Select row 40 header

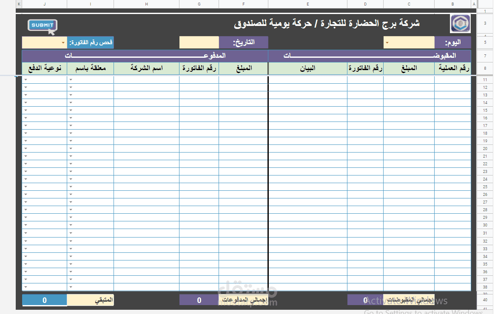tap(485, 300)
